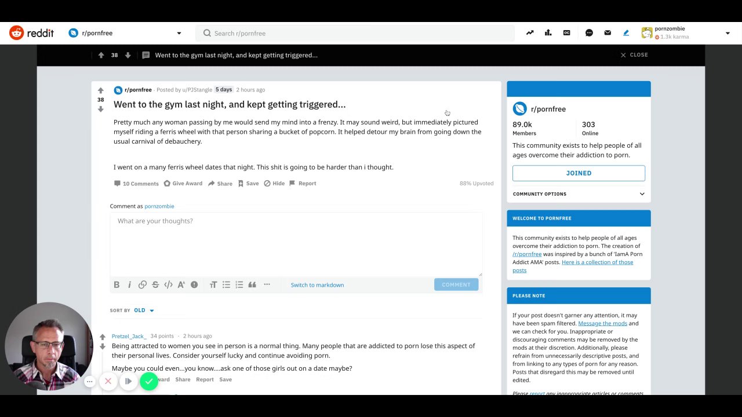Open r/pornfree in the sidebar
The width and height of the screenshot is (742, 417).
(x=548, y=109)
